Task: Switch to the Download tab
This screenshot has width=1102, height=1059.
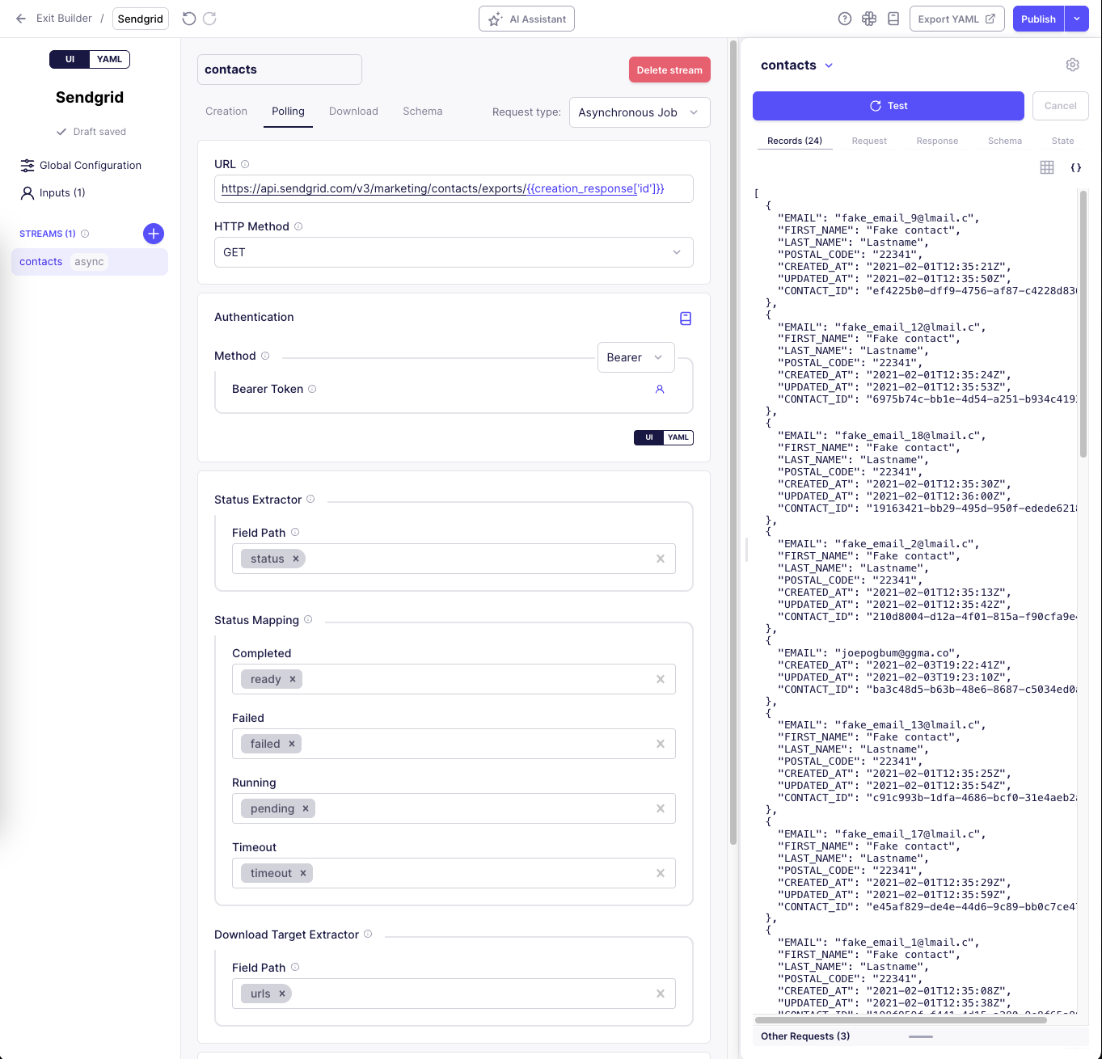Action: point(353,112)
